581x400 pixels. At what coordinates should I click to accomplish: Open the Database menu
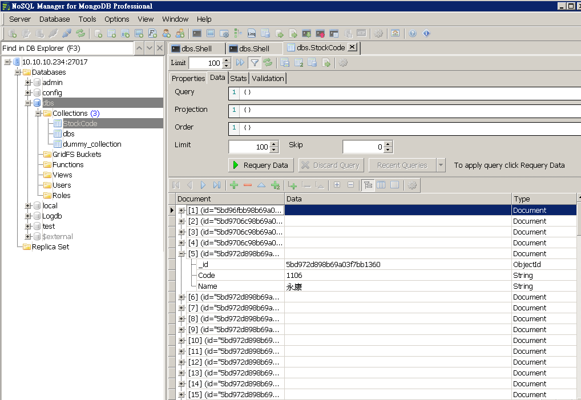(x=54, y=19)
